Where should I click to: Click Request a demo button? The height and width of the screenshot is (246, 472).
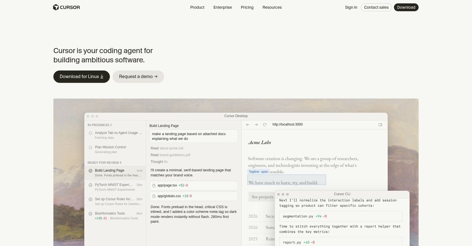click(138, 77)
